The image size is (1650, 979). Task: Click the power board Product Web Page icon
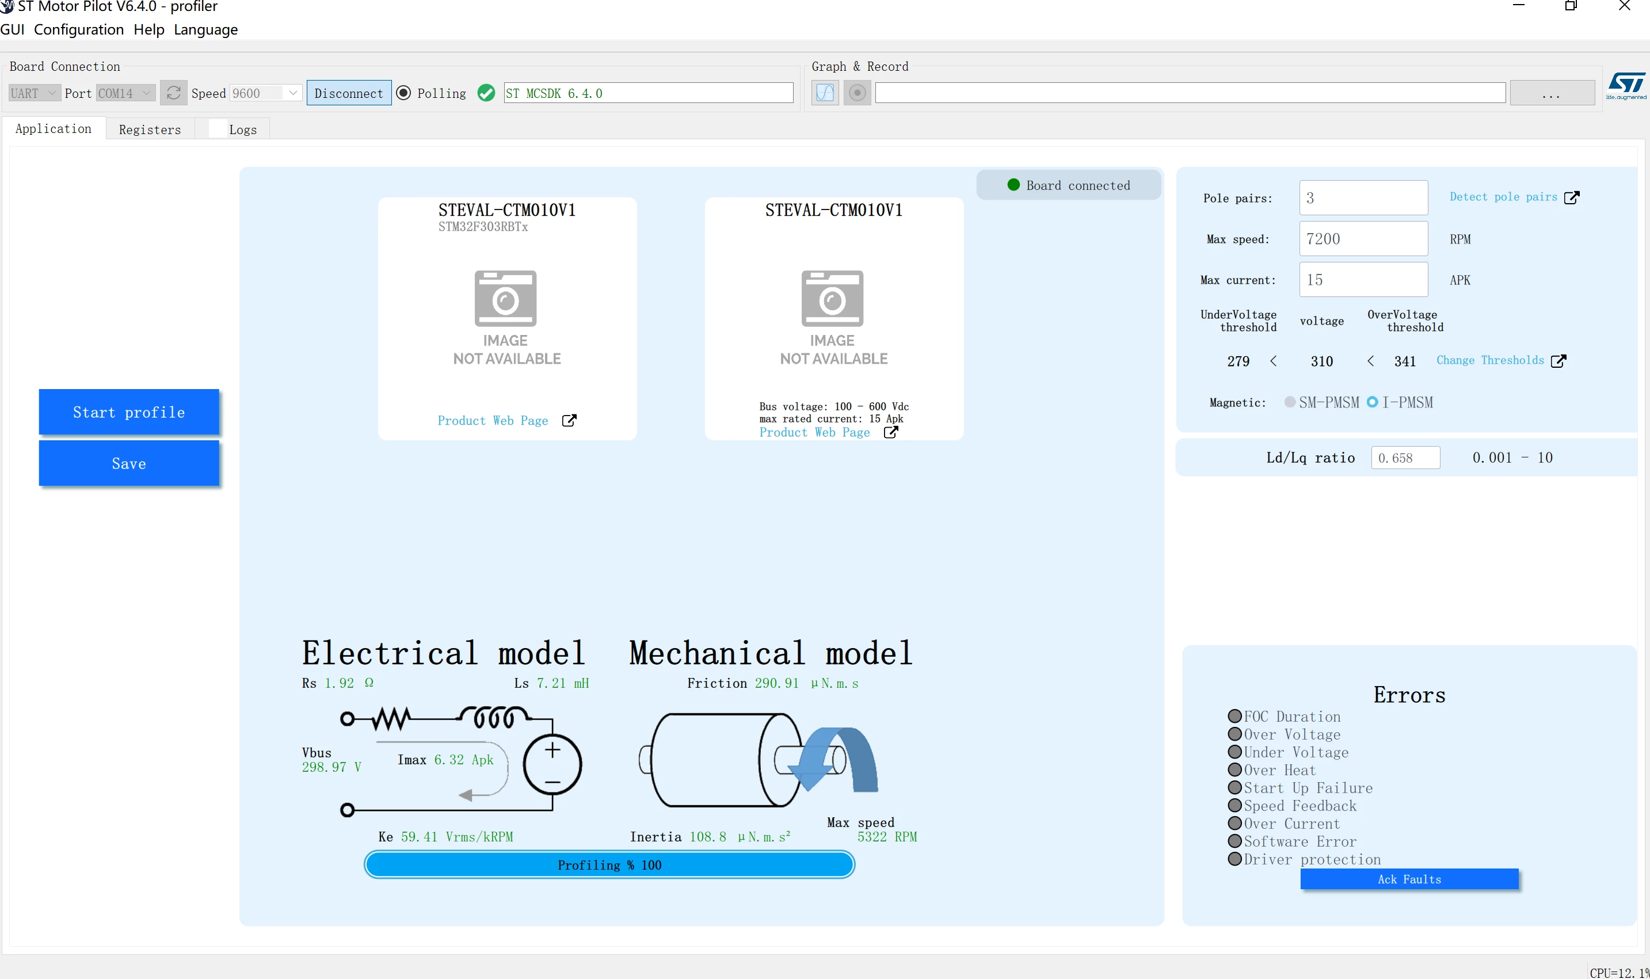point(890,432)
